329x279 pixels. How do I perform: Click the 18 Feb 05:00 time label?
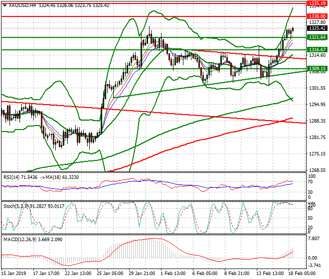[302, 274]
